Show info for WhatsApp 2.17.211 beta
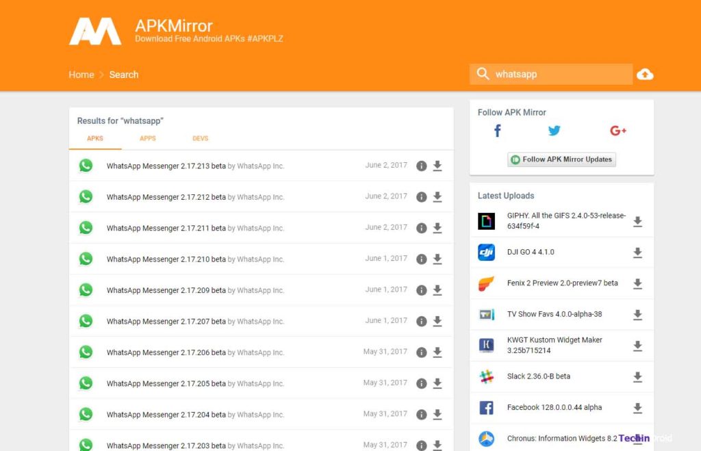Image resolution: width=701 pixels, height=451 pixels. [421, 228]
